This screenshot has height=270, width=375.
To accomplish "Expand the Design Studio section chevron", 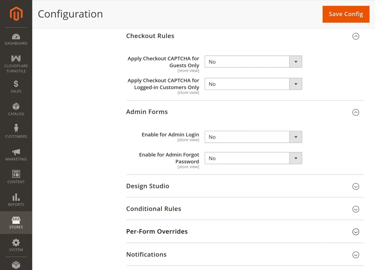I will [356, 186].
